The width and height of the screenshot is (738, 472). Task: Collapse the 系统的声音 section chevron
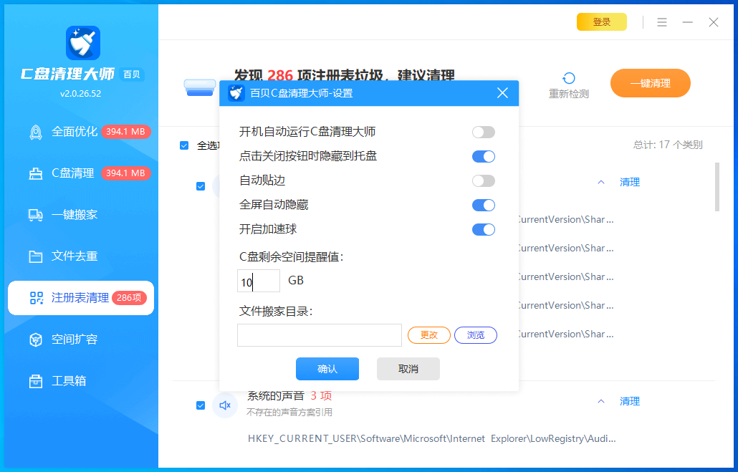pos(601,401)
